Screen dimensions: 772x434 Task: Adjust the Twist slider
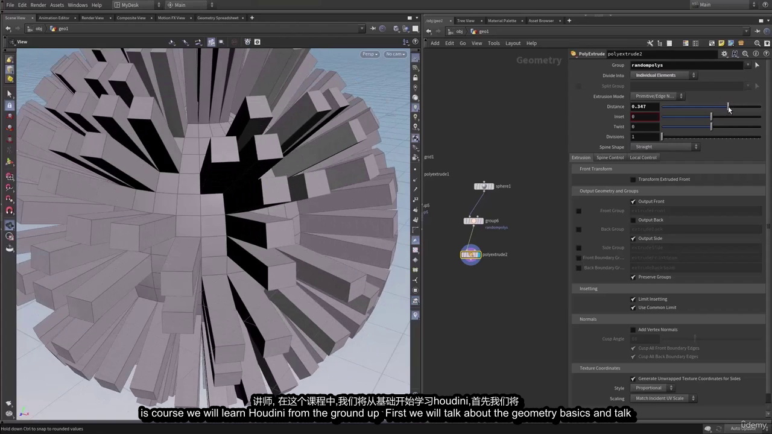coord(712,127)
